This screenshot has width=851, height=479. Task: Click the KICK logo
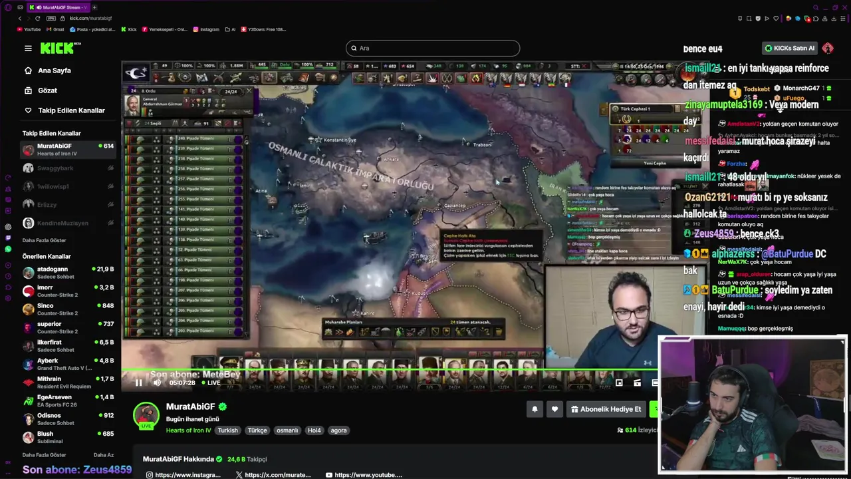point(60,48)
